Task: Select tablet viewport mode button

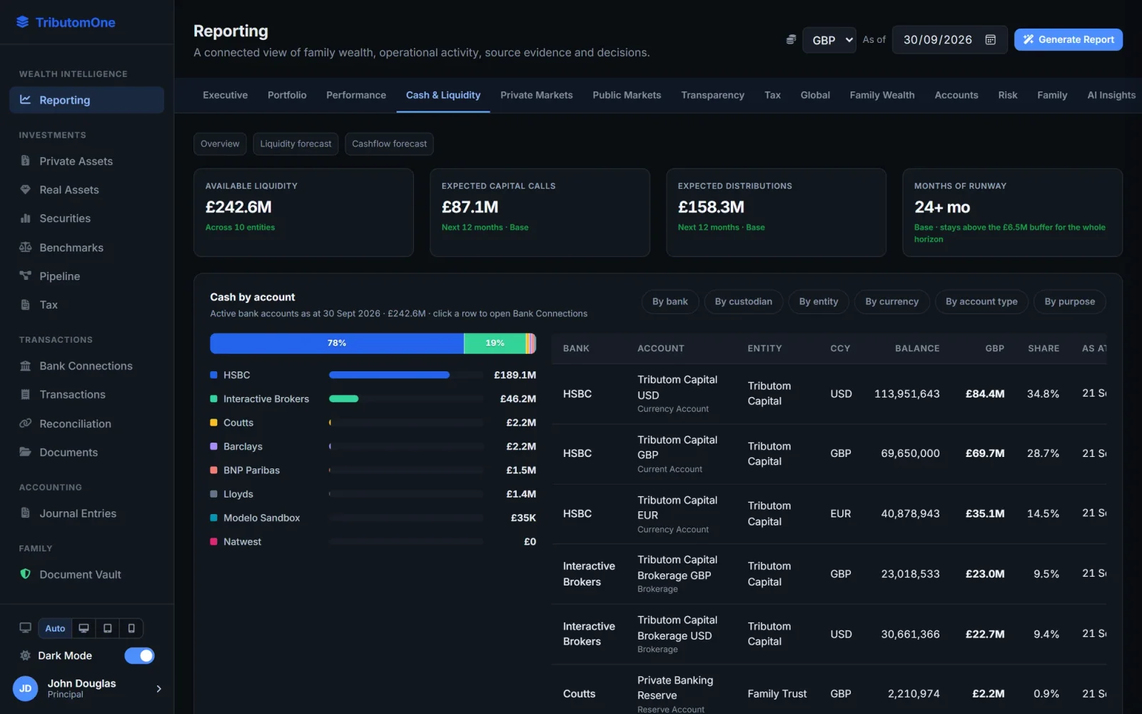Action: point(108,628)
